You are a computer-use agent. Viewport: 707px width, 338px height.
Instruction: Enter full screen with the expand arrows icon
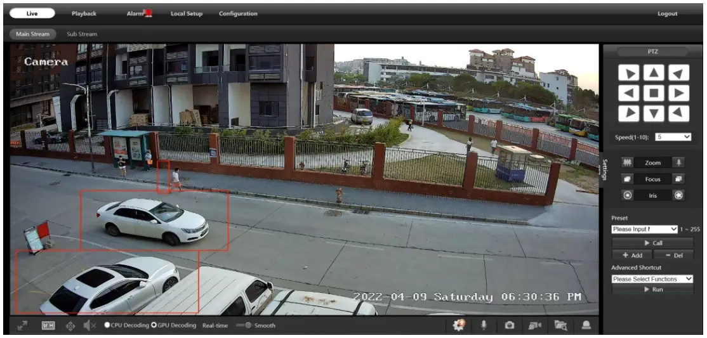click(x=22, y=325)
